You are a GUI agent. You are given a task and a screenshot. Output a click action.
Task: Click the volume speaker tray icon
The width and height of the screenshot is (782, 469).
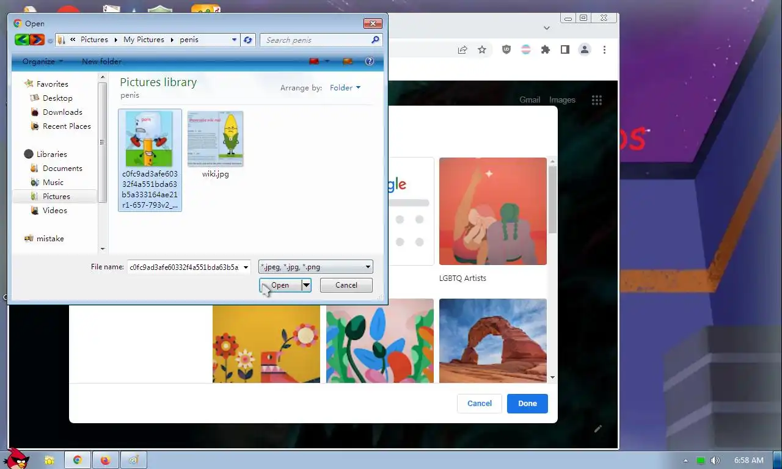[x=715, y=460]
